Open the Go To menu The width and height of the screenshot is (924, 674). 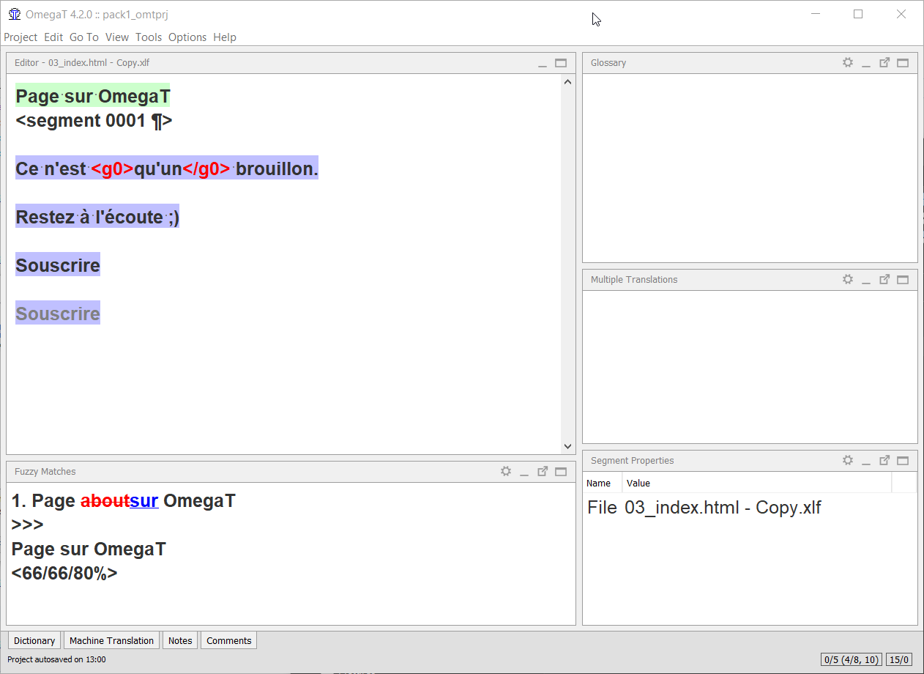[84, 37]
